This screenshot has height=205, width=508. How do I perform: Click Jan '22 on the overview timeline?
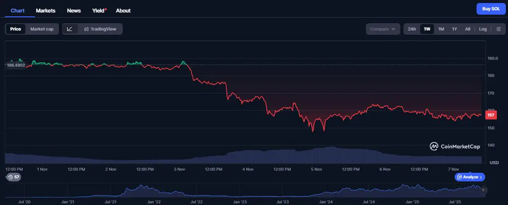click(154, 202)
